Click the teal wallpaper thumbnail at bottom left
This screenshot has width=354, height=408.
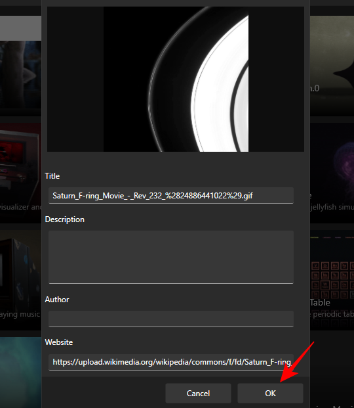click(20, 373)
